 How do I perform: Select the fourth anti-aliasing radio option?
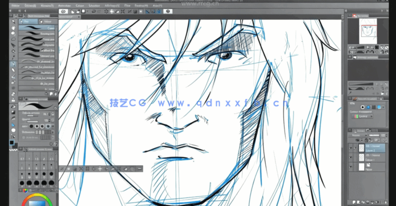48,126
